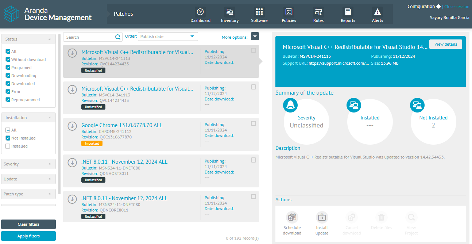Click the 'Important' severity badge
The image size is (472, 244).
point(92,144)
